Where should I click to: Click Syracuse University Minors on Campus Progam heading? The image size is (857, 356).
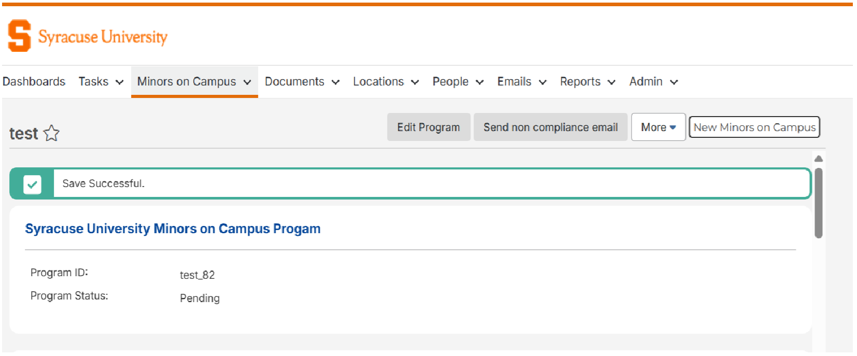tap(173, 229)
